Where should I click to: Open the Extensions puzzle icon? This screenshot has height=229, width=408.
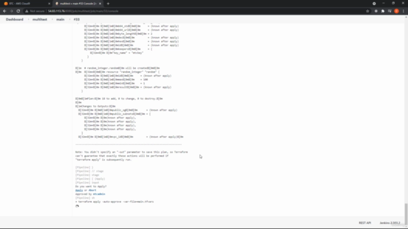point(382,11)
